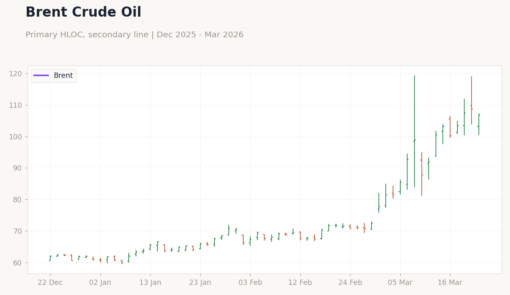Click the 110 y-axis label
Image resolution: width=510 pixels, height=295 pixels.
pos(15,105)
